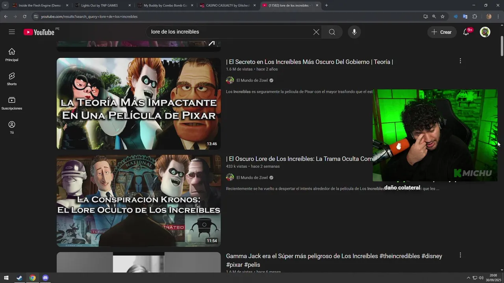Reload the current page
This screenshot has width=504, height=283.
click(x=24, y=17)
